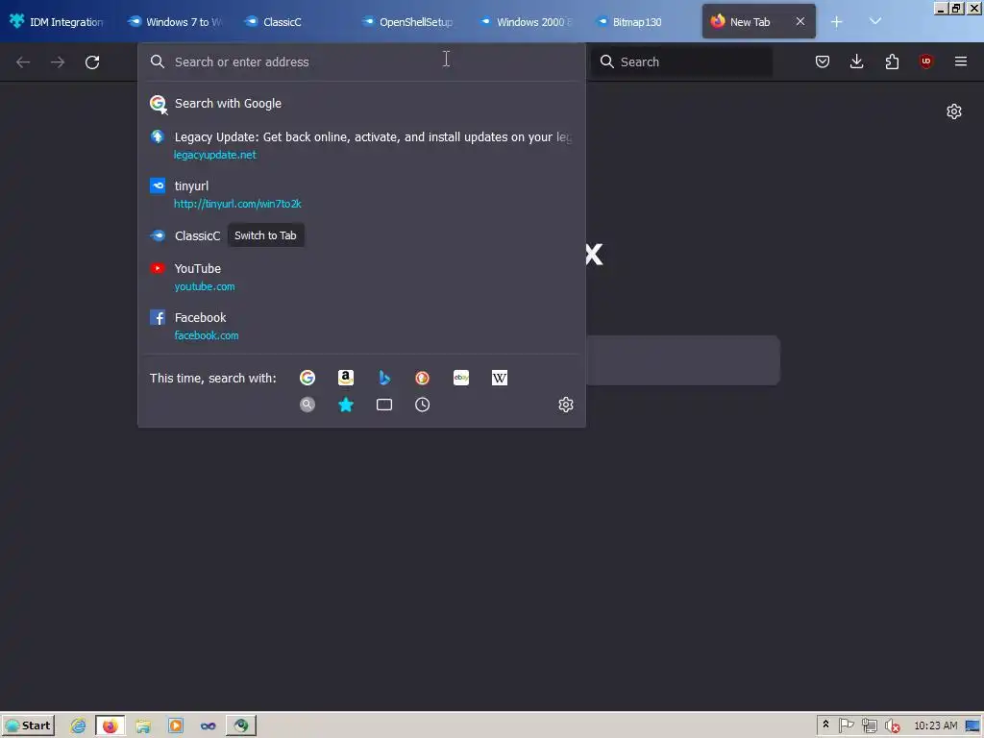The width and height of the screenshot is (984, 738).
Task: Open the Extensions puzzle icon
Action: [892, 61]
